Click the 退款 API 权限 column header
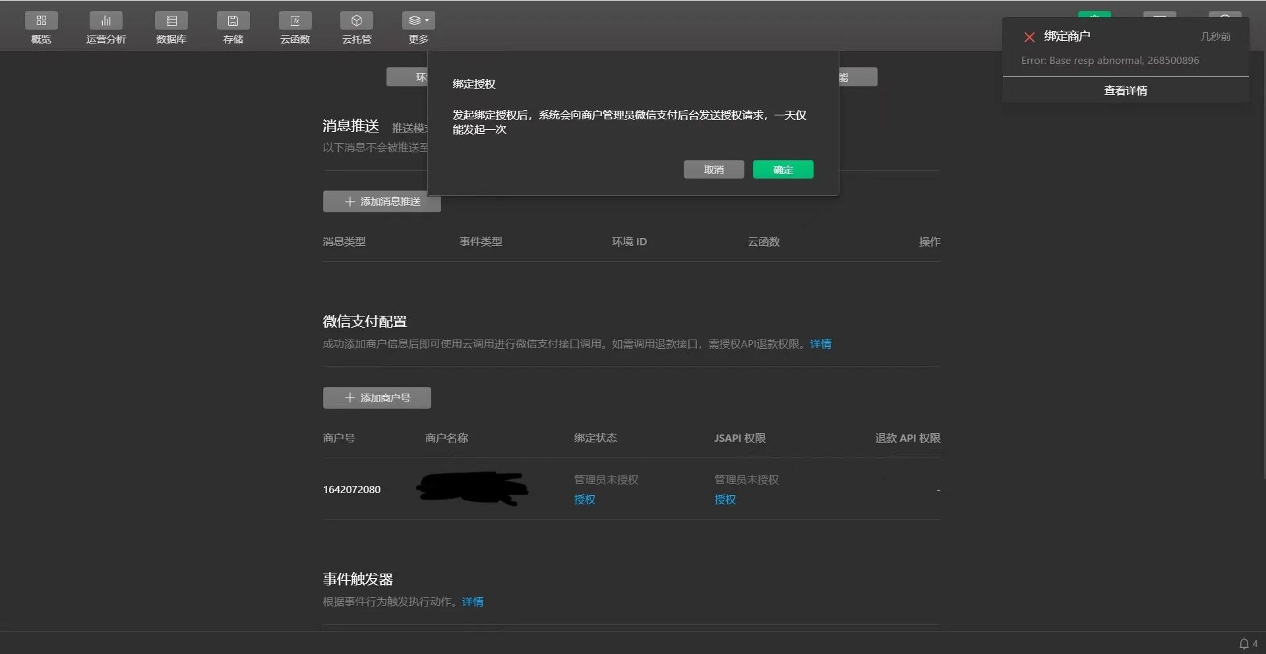 [x=907, y=438]
